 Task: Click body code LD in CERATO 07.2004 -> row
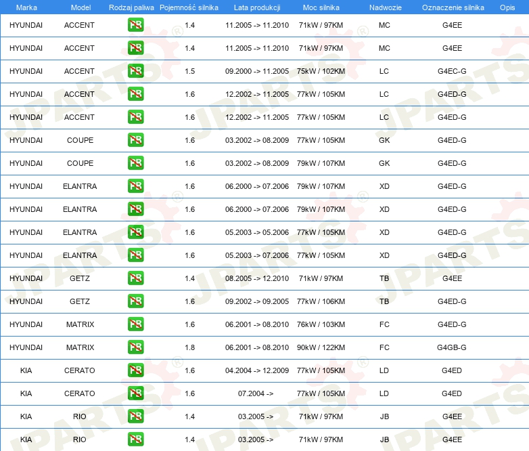pos(384,393)
